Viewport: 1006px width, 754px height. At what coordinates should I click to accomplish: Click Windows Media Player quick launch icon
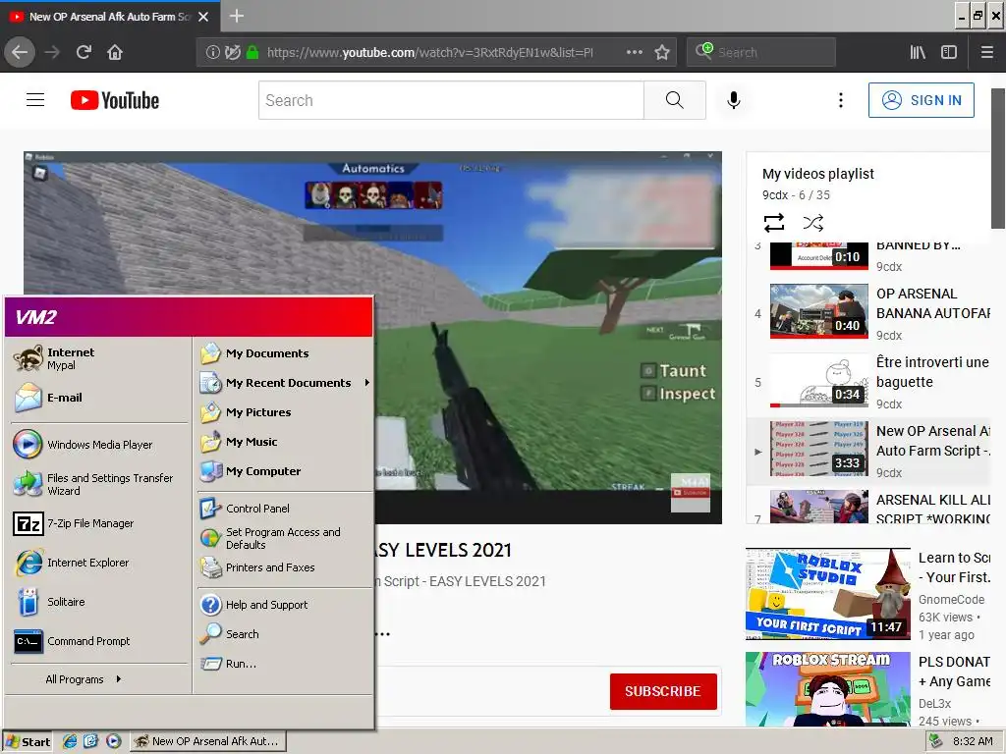point(114,741)
